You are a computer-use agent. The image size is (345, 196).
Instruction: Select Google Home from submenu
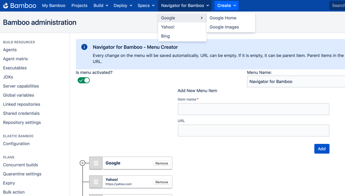pos(223,18)
